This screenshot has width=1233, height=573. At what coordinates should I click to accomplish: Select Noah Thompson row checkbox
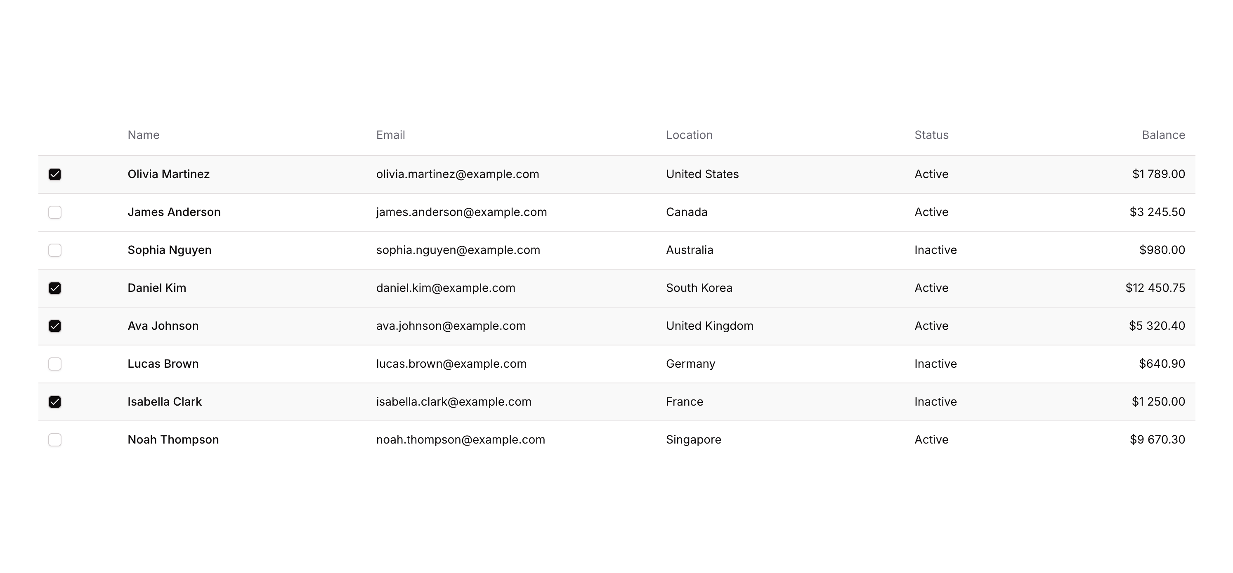55,439
